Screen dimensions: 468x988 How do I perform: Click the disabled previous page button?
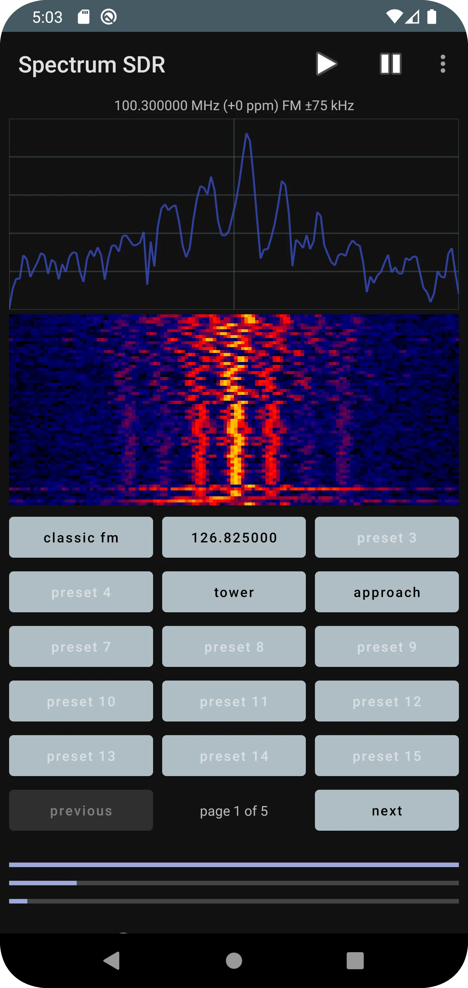[x=81, y=811]
